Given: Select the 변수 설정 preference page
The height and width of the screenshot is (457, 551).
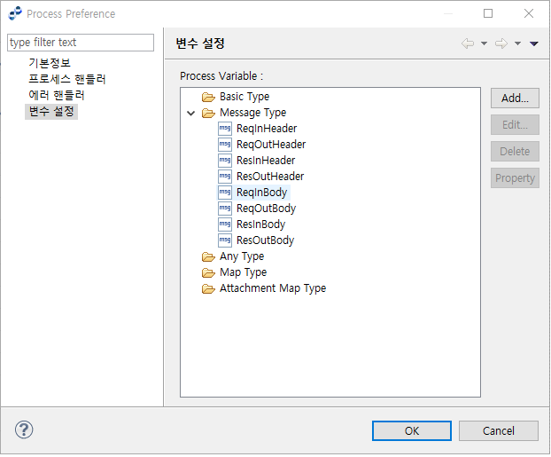Looking at the screenshot, I should point(51,112).
